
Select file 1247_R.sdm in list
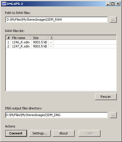coord(61,46)
